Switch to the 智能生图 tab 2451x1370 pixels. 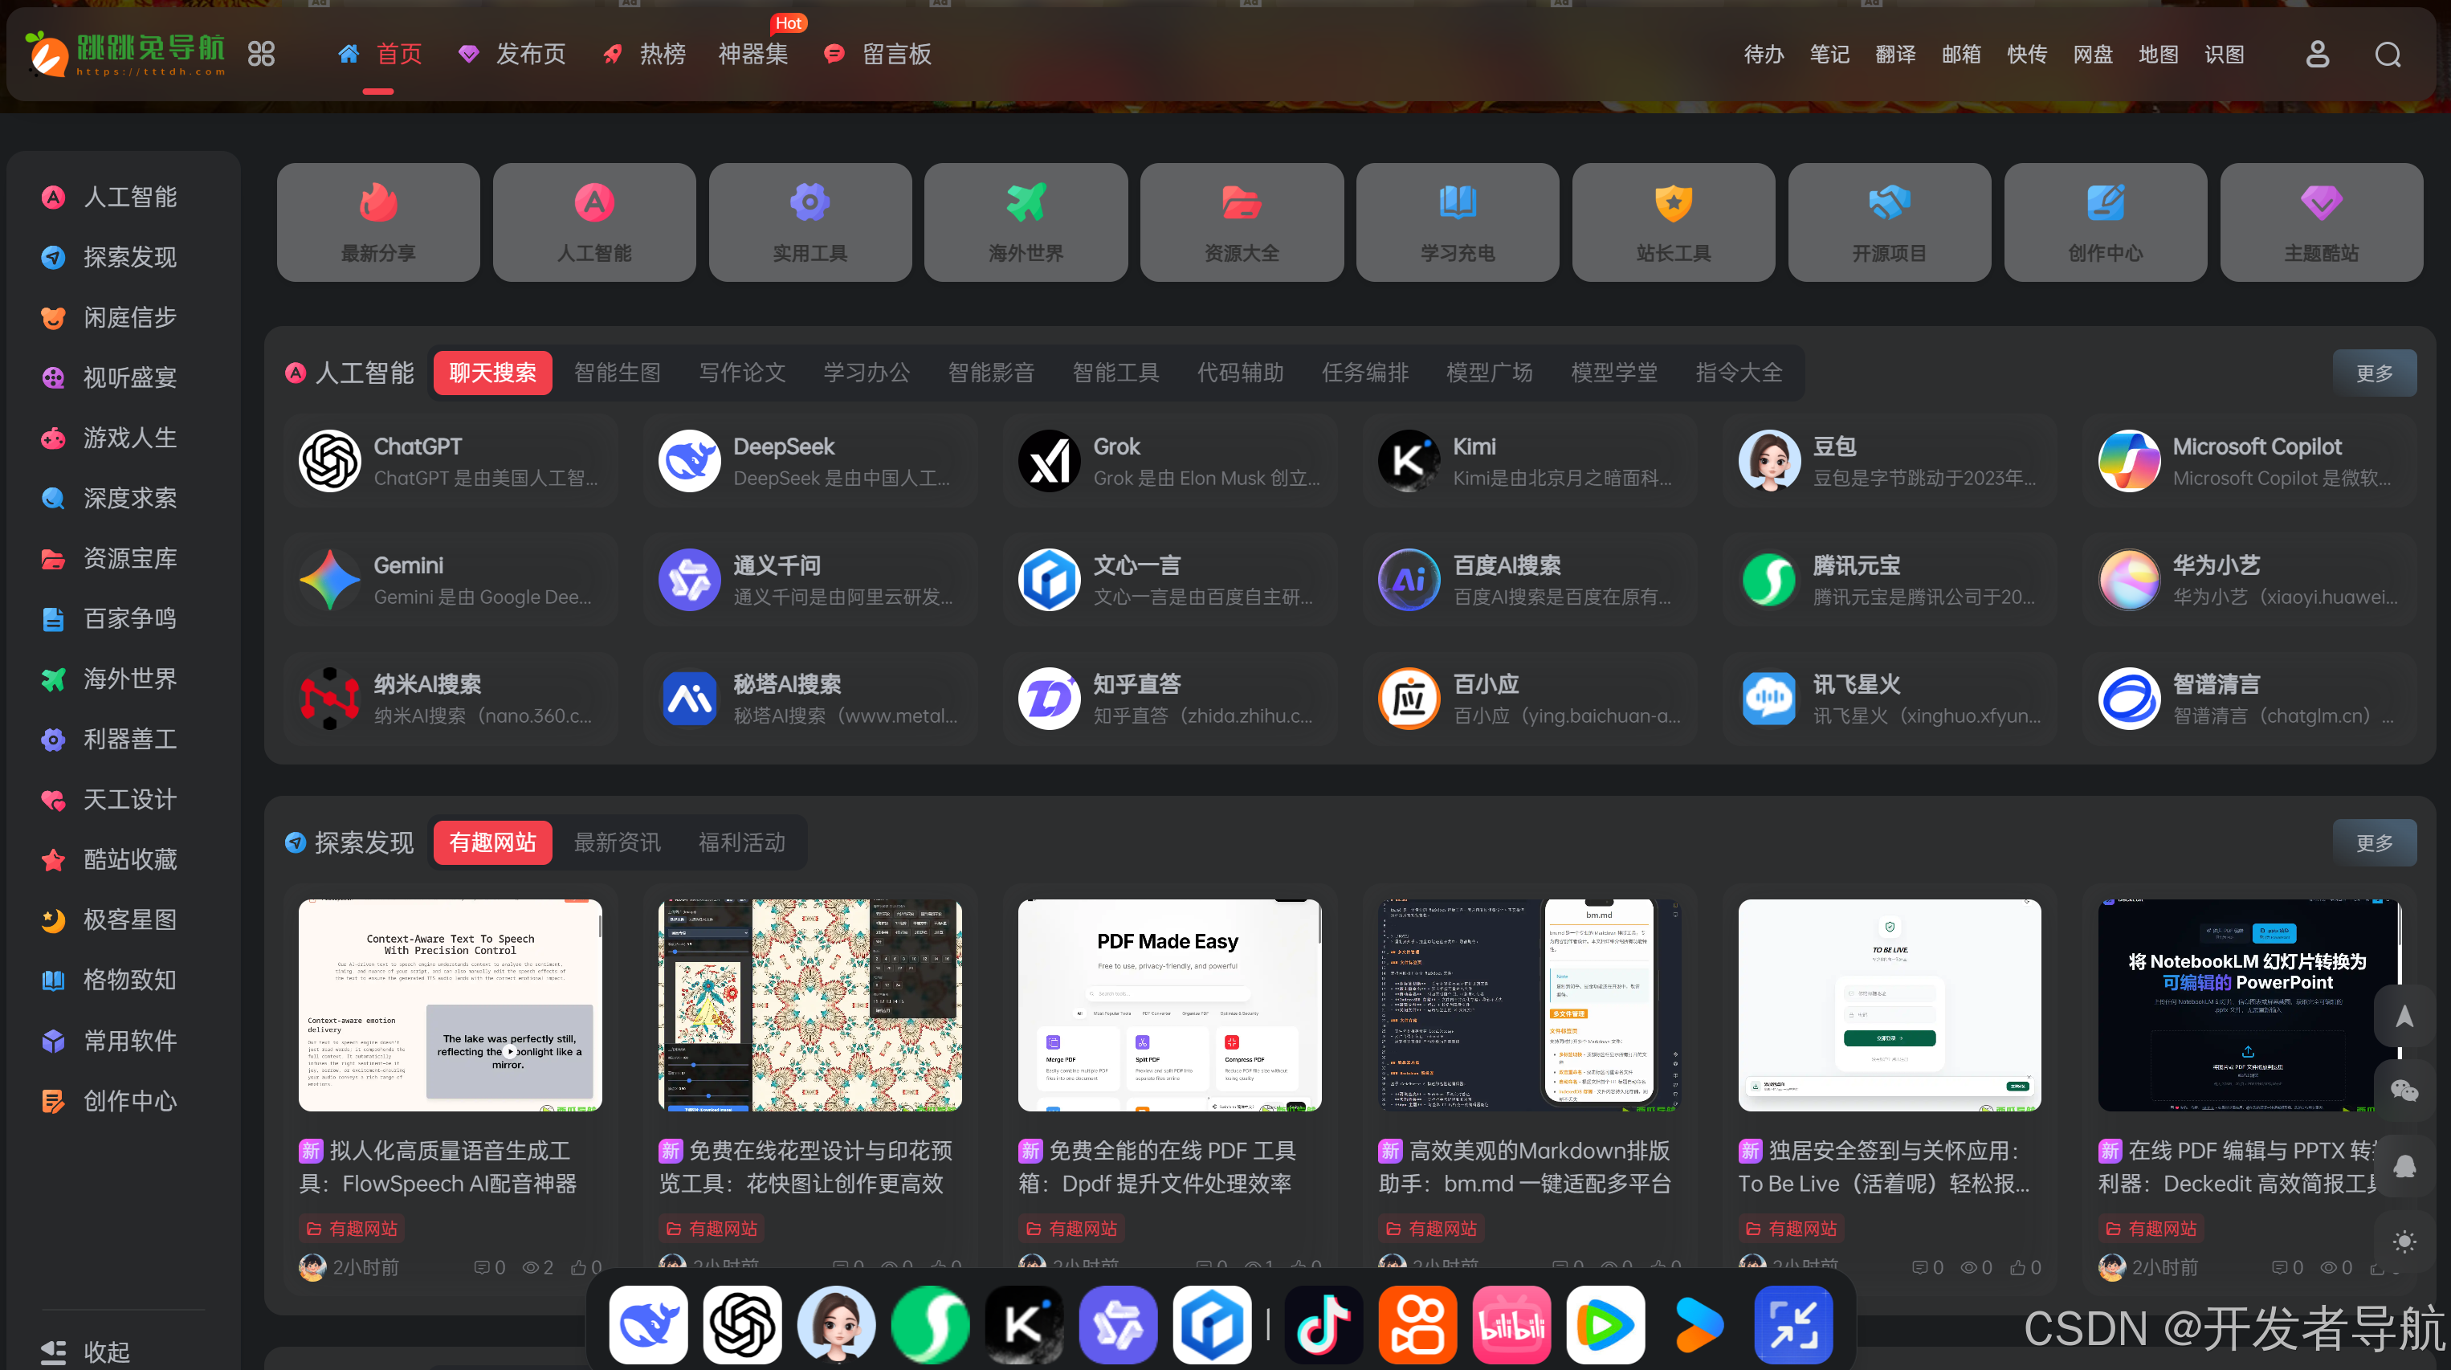tap(617, 373)
